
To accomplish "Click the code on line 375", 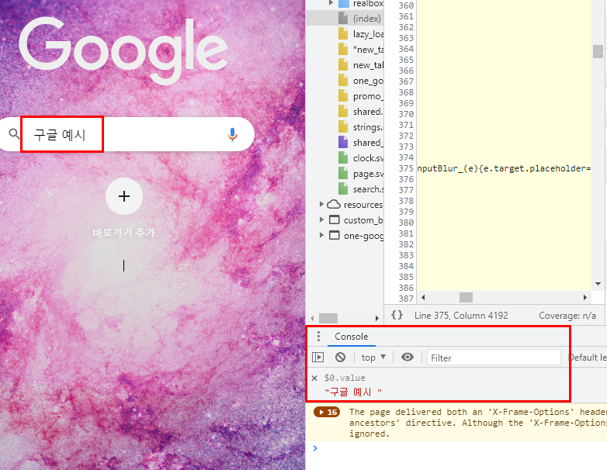I will click(504, 168).
